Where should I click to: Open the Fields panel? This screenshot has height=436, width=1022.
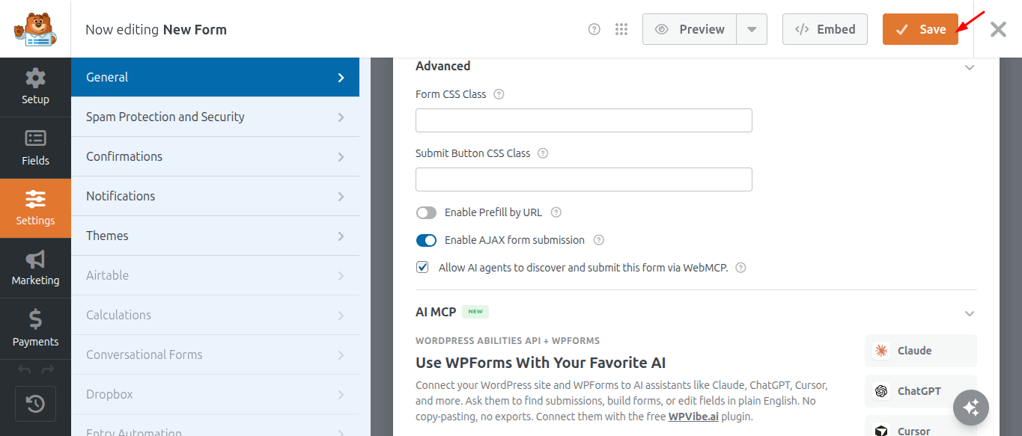tap(35, 147)
